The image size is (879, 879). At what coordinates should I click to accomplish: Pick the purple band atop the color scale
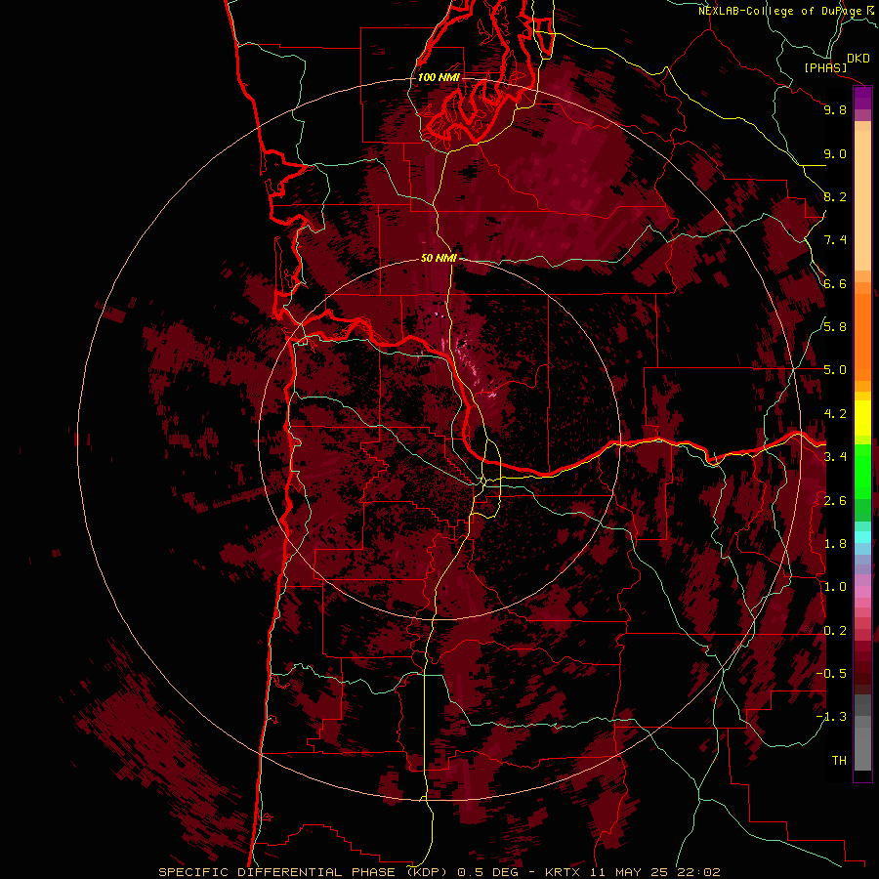(862, 98)
